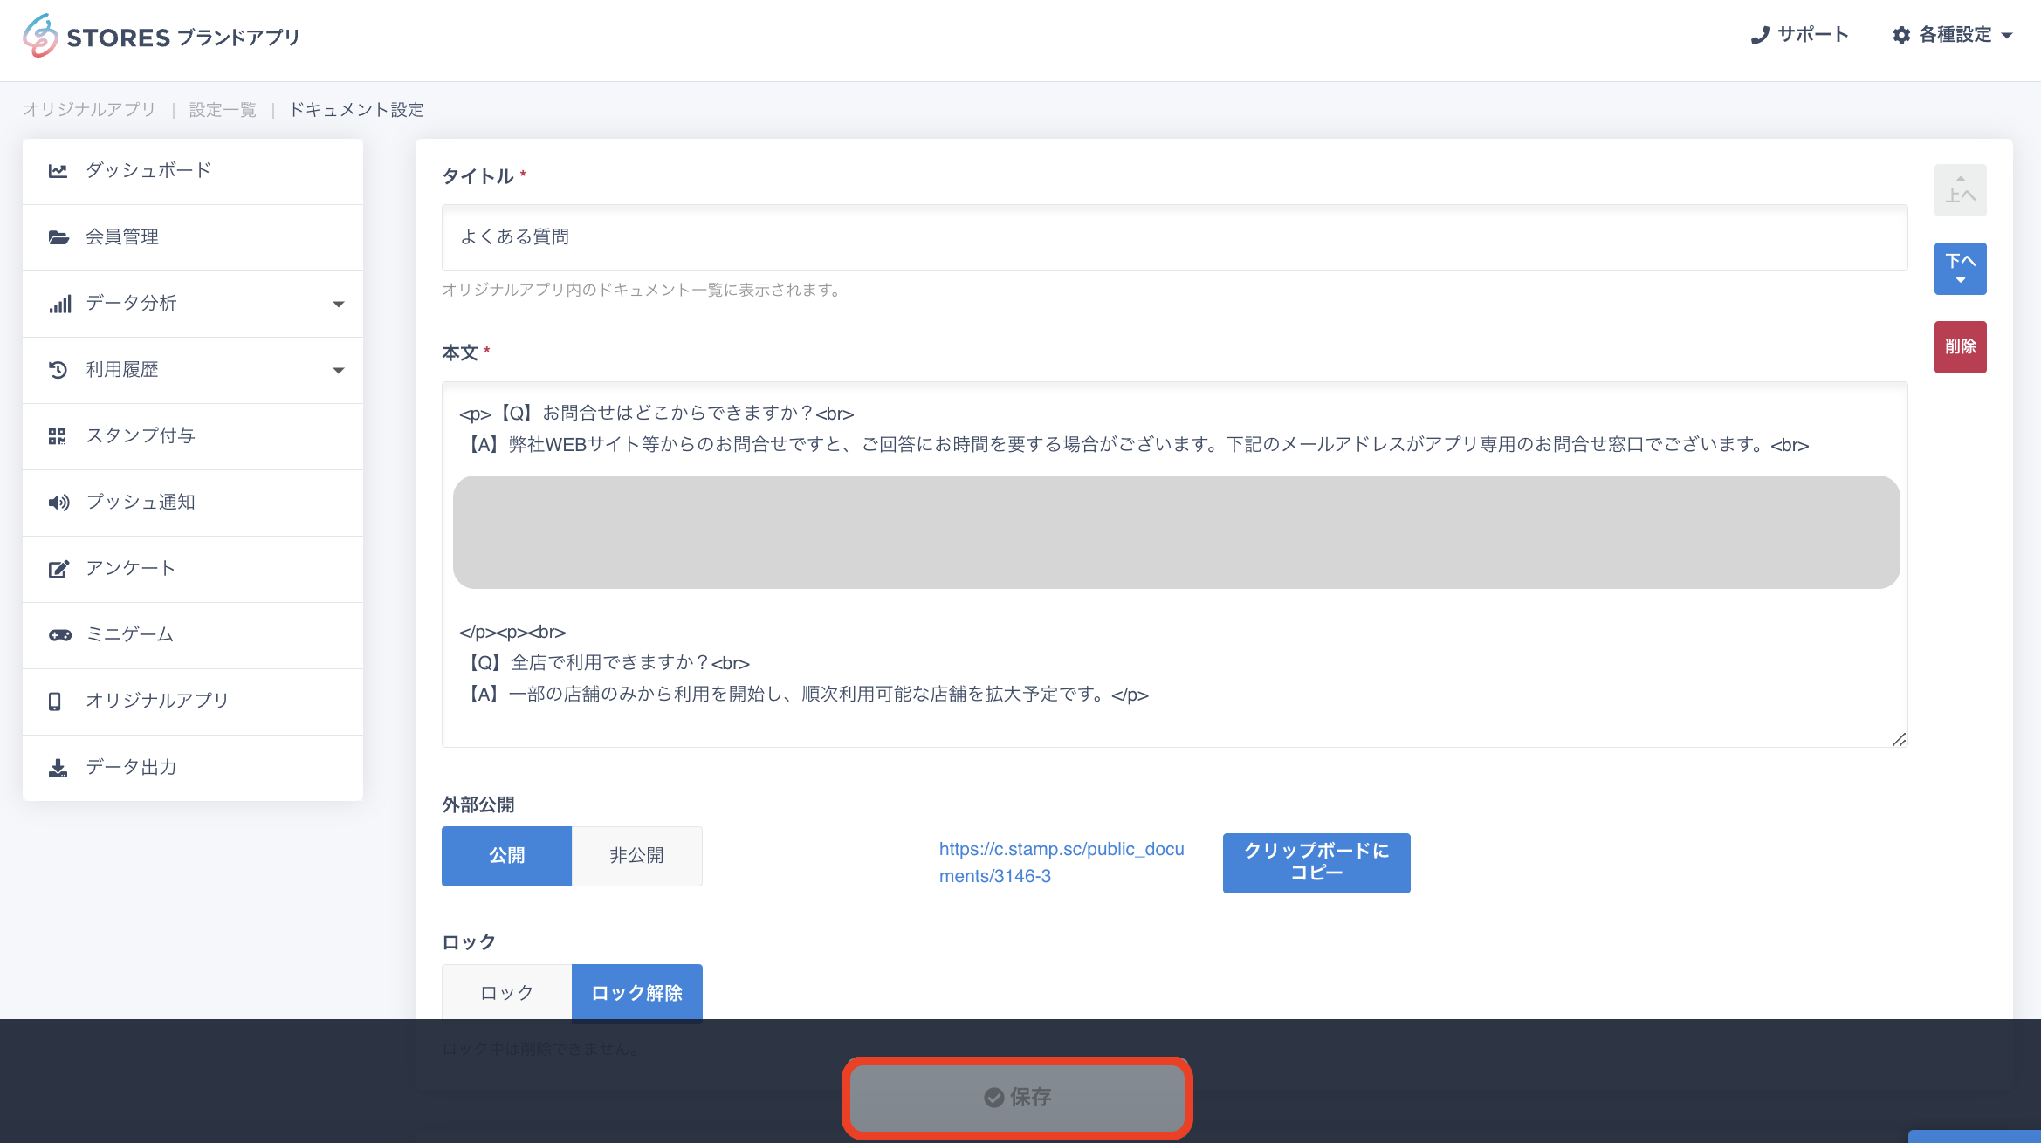The height and width of the screenshot is (1143, 2041).
Task: Click the mini game controller icon
Action: pyautogui.click(x=59, y=635)
